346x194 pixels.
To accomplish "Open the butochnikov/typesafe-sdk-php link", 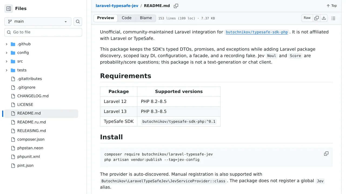I will coord(257,32).
